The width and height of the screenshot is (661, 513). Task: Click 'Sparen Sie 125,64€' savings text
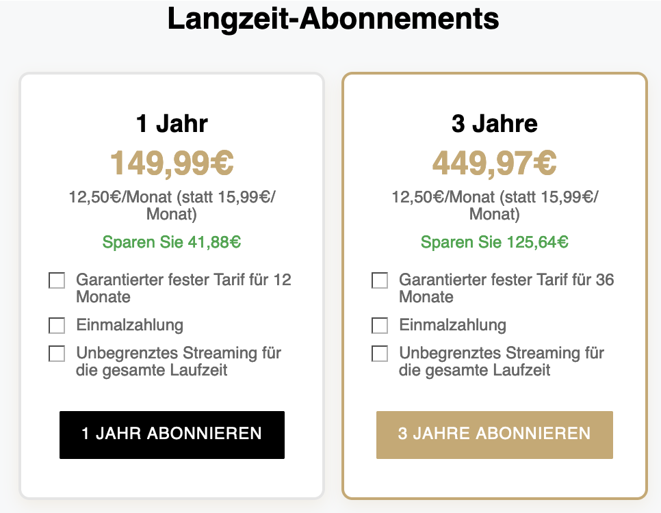pos(494,242)
